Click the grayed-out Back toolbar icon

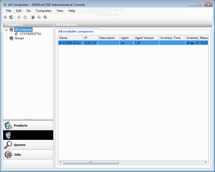(x=19, y=17)
